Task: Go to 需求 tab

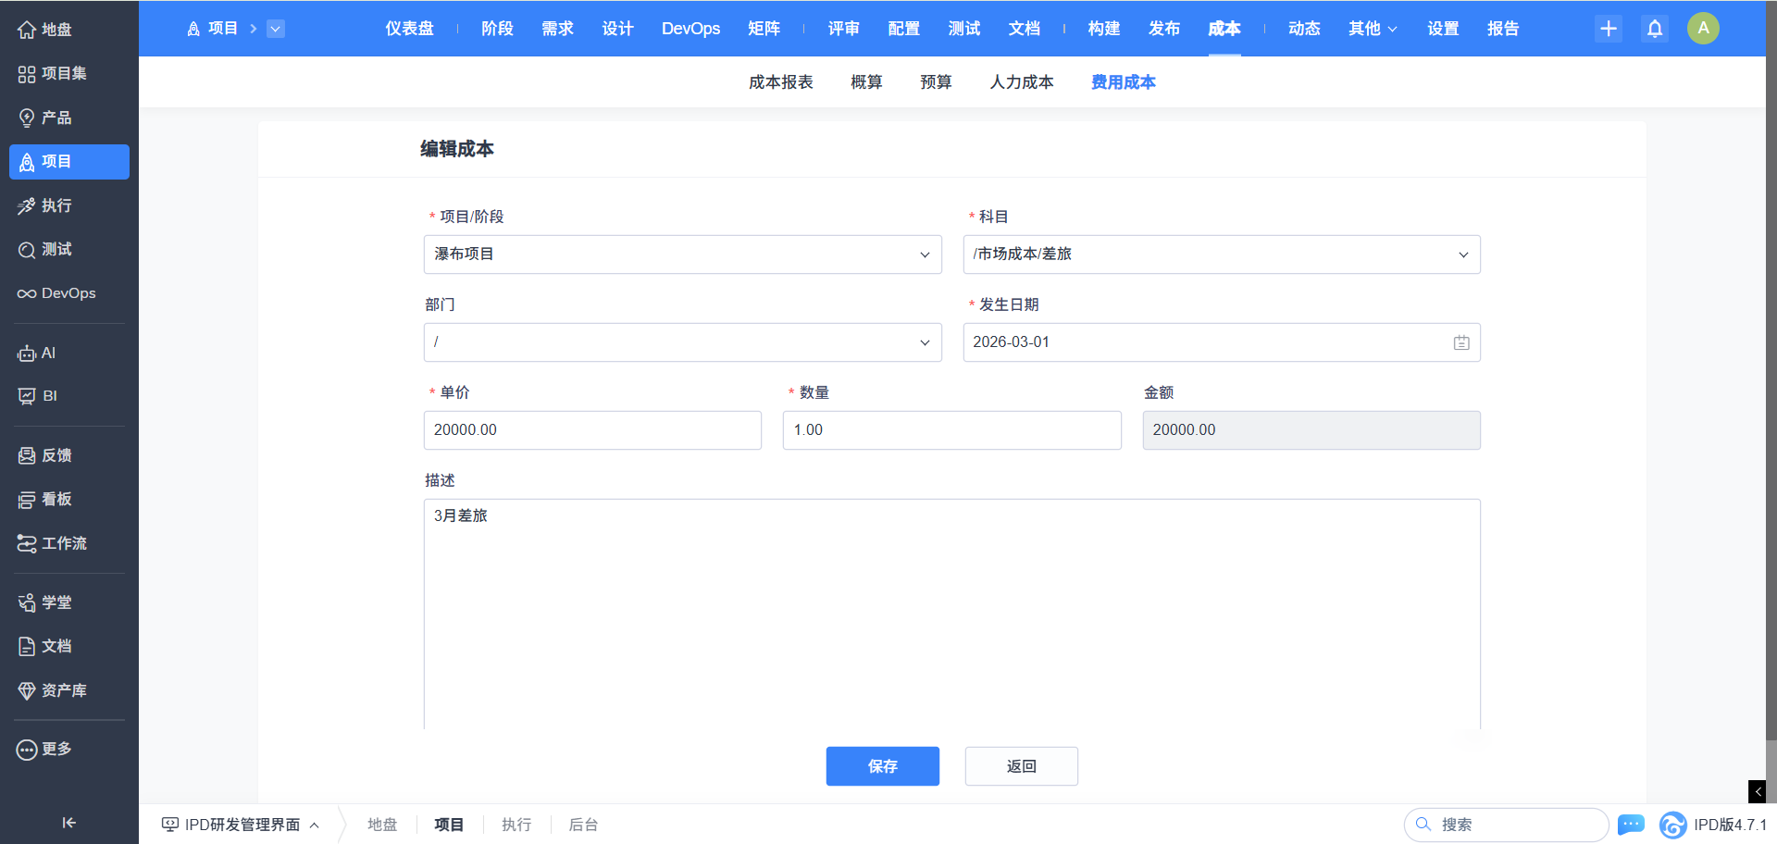Action: (557, 29)
